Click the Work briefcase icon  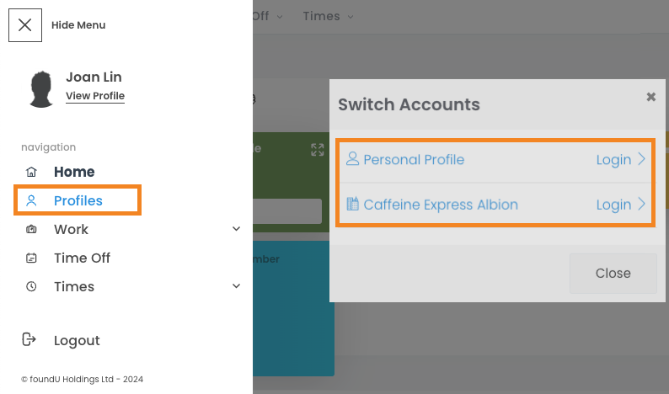click(32, 229)
